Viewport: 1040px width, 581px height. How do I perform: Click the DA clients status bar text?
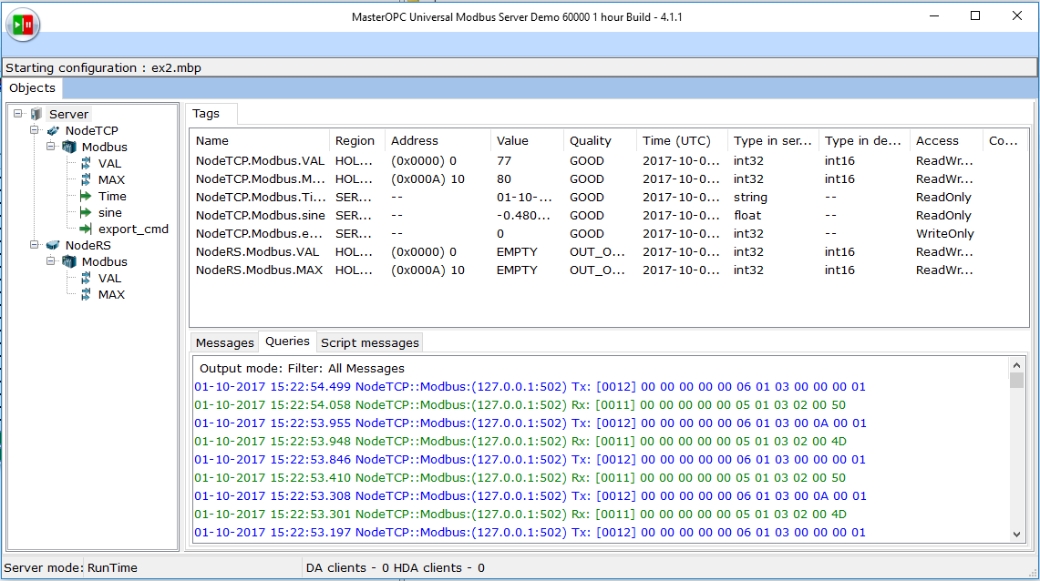point(395,567)
